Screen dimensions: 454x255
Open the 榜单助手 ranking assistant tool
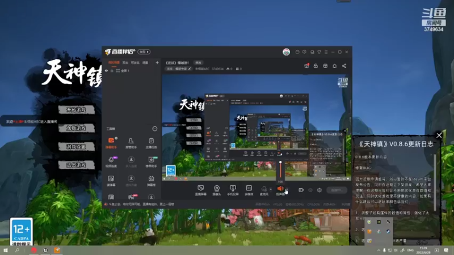pos(151,161)
